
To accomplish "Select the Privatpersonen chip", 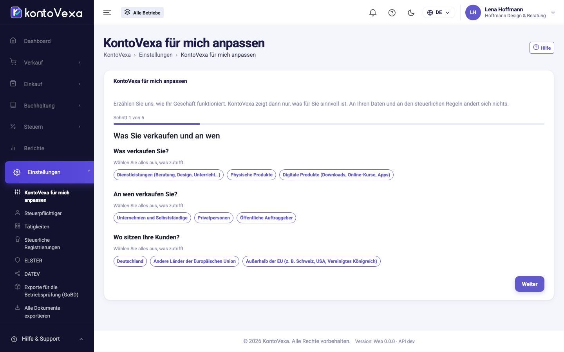I will pos(214,218).
